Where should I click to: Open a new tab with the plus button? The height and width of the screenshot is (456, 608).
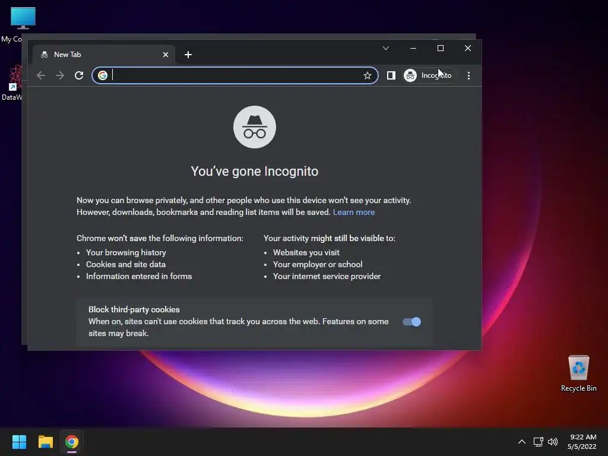click(188, 55)
